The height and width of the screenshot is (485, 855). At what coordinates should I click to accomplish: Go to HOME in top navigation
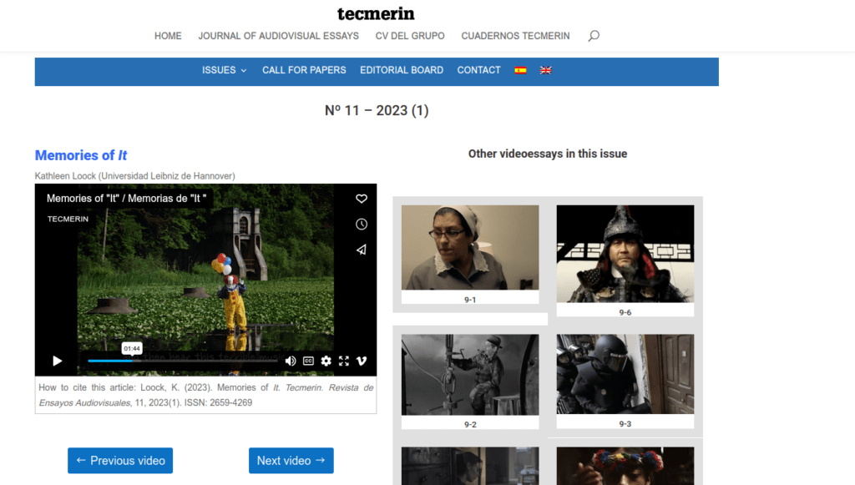(168, 36)
